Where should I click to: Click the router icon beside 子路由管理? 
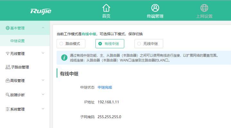pyautogui.click(x=8, y=67)
